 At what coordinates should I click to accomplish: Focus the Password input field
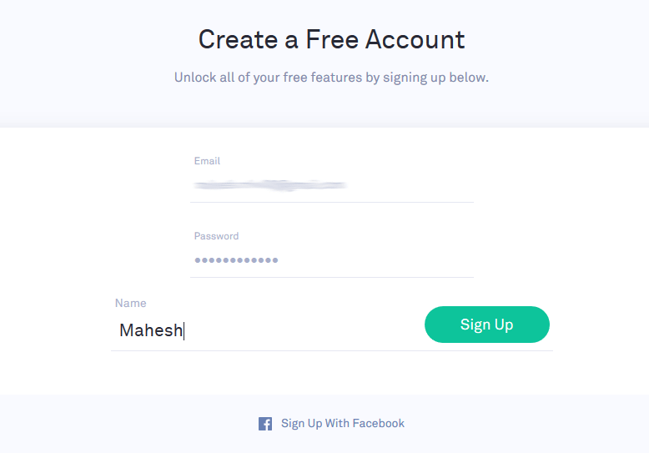point(331,260)
